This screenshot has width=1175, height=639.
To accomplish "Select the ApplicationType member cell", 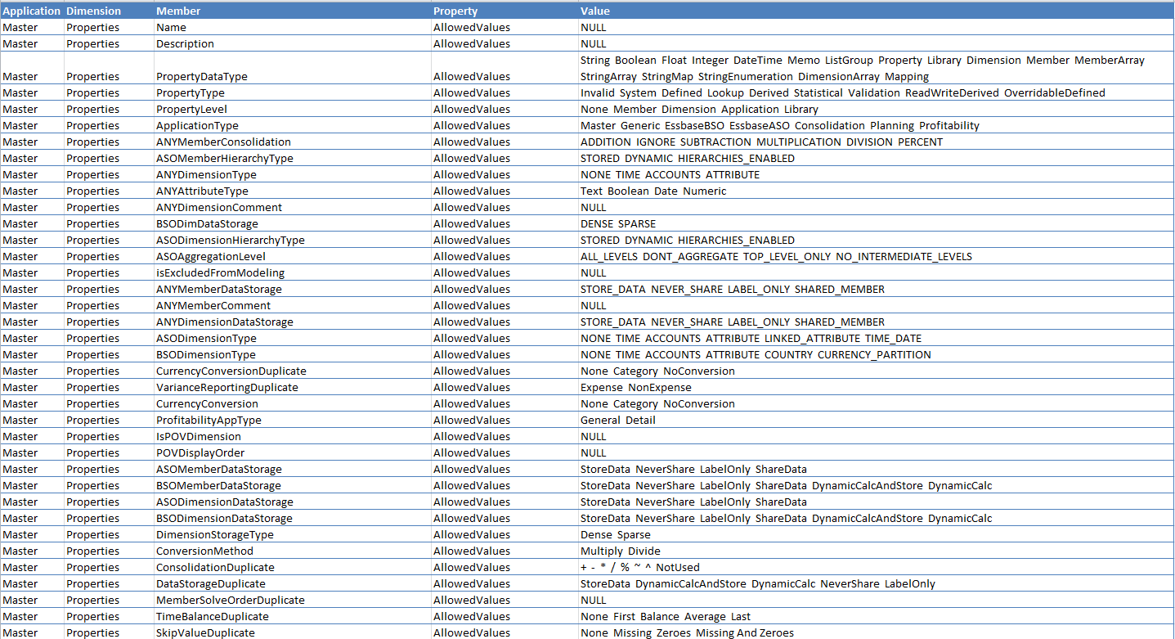I will [x=292, y=126].
